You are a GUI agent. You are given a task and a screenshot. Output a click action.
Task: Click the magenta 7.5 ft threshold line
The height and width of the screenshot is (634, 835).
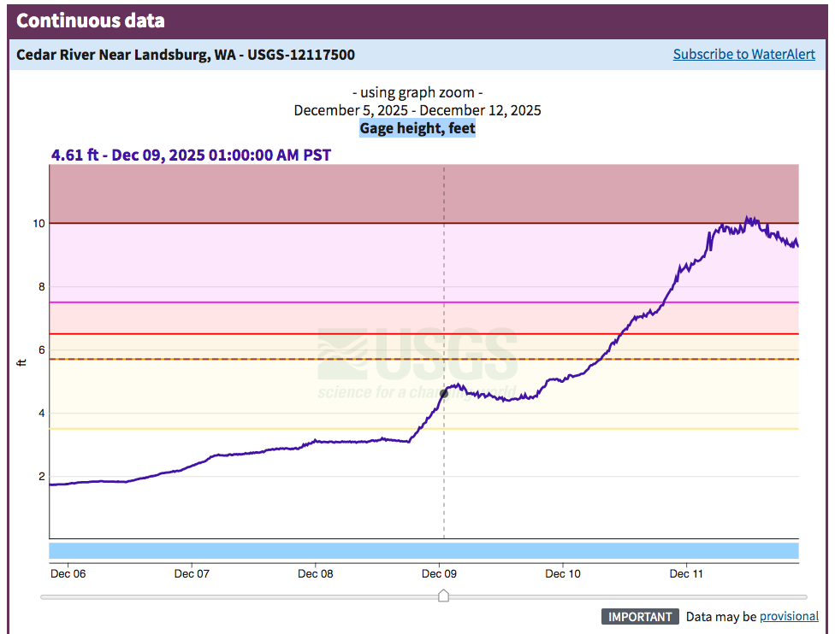point(257,302)
